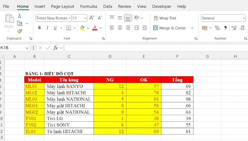Open the Name Box K16 dropdown
This screenshot has width=248, height=141.
pyautogui.click(x=27, y=48)
